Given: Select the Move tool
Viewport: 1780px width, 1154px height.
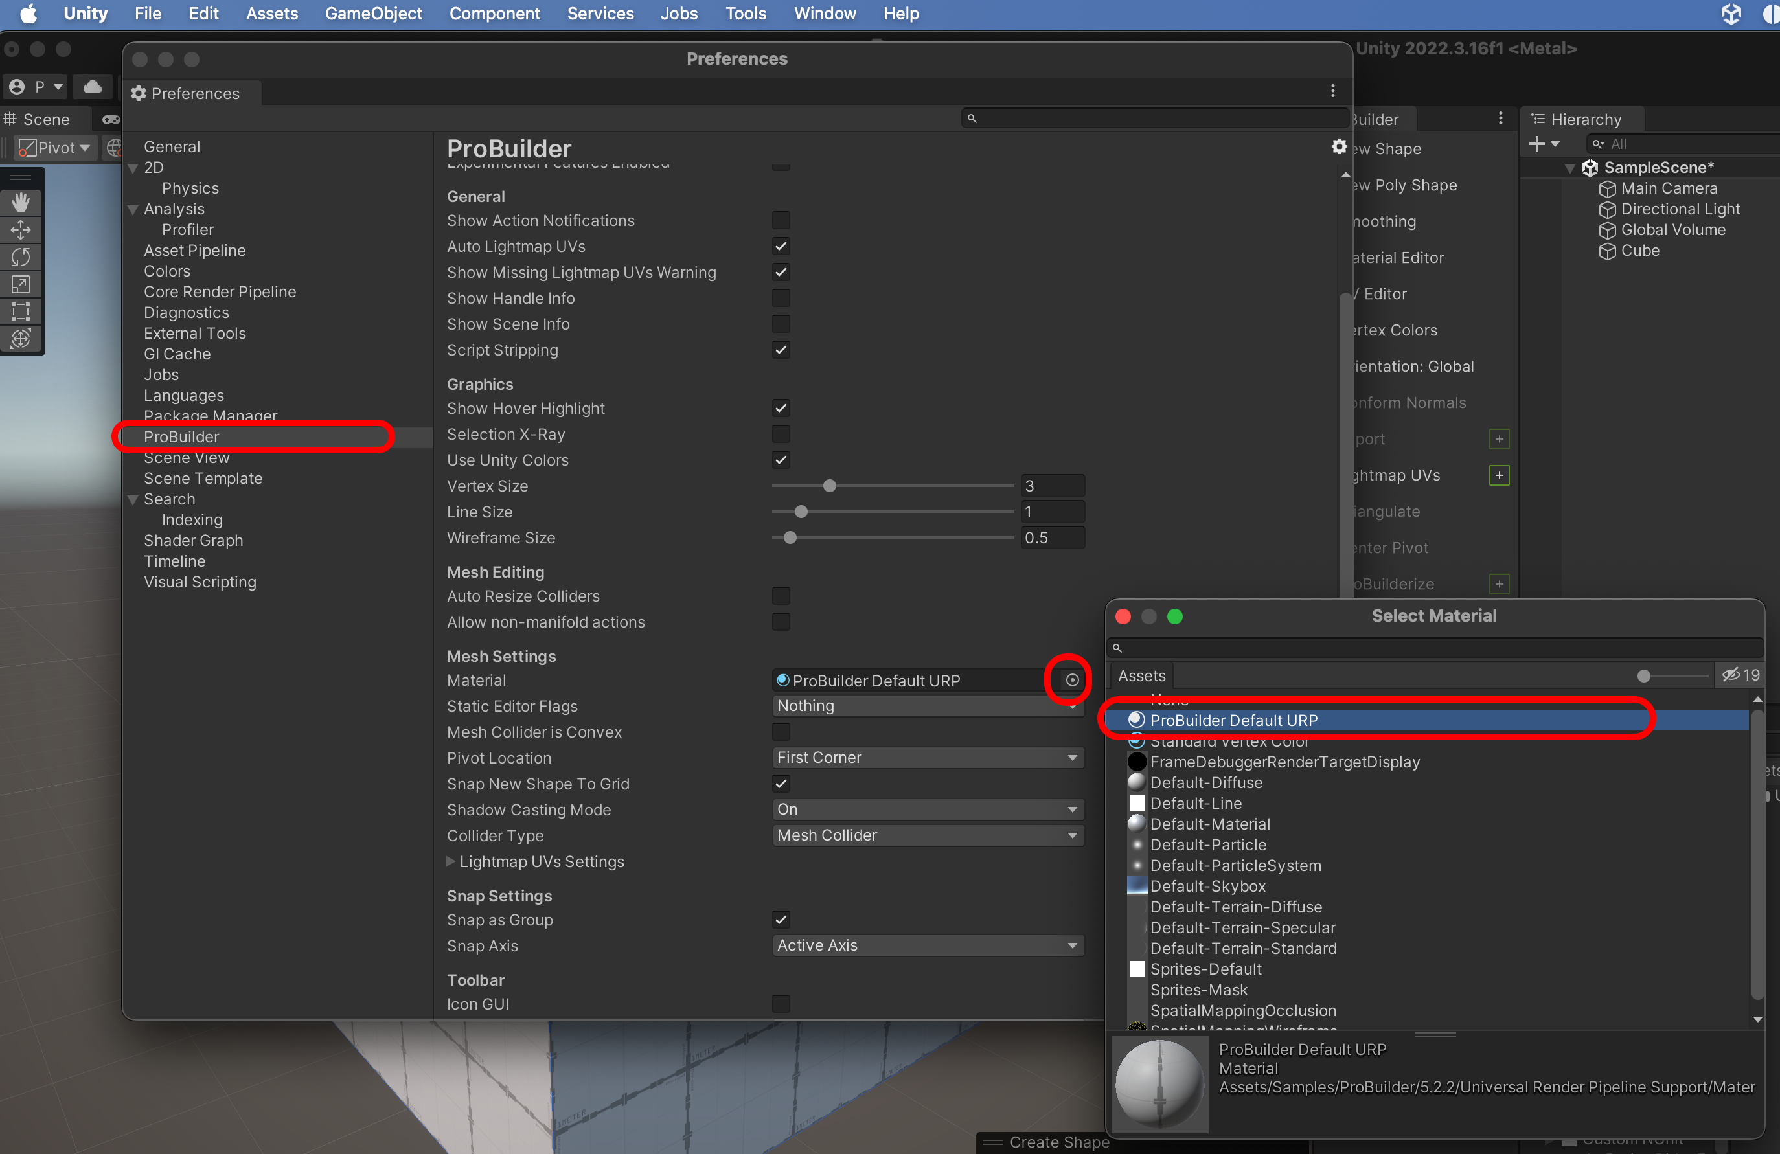Looking at the screenshot, I should pos(21,230).
